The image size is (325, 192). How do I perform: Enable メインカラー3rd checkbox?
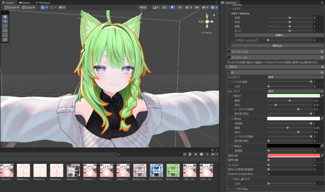229,57
